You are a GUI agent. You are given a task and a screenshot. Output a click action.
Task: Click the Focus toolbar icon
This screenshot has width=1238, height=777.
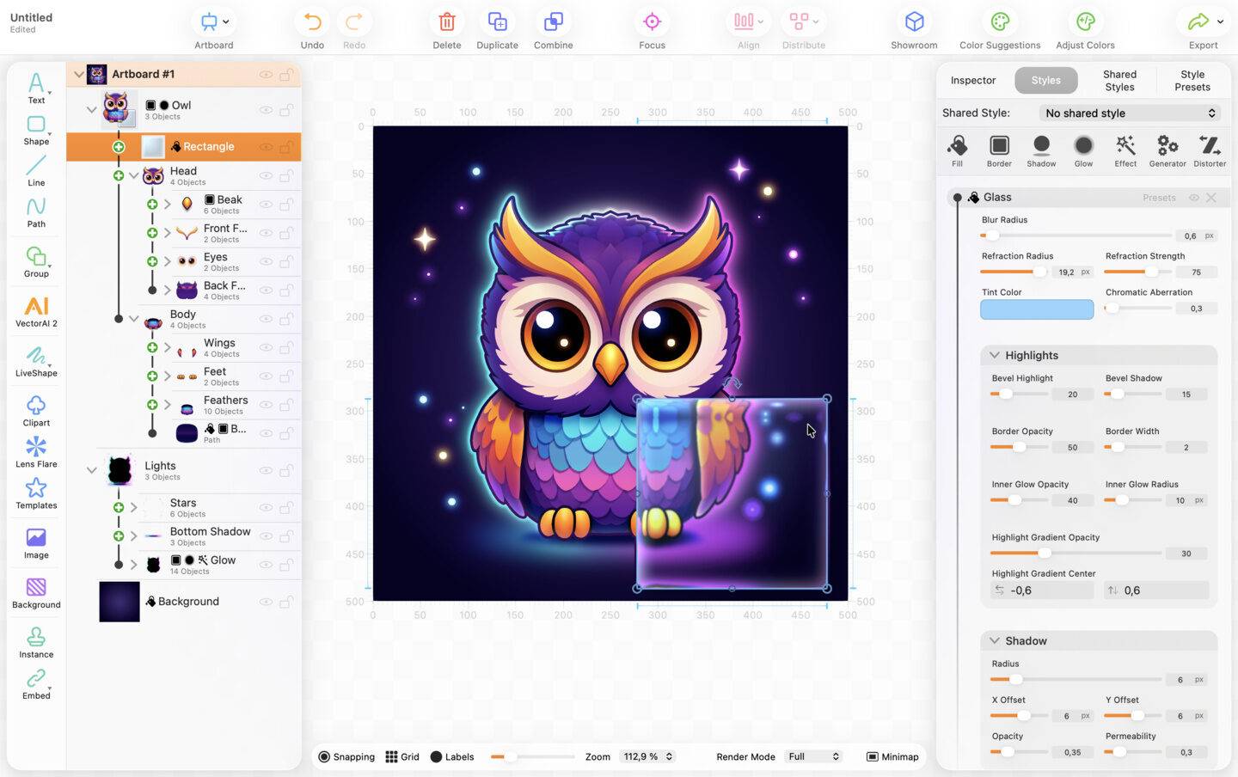(x=652, y=21)
